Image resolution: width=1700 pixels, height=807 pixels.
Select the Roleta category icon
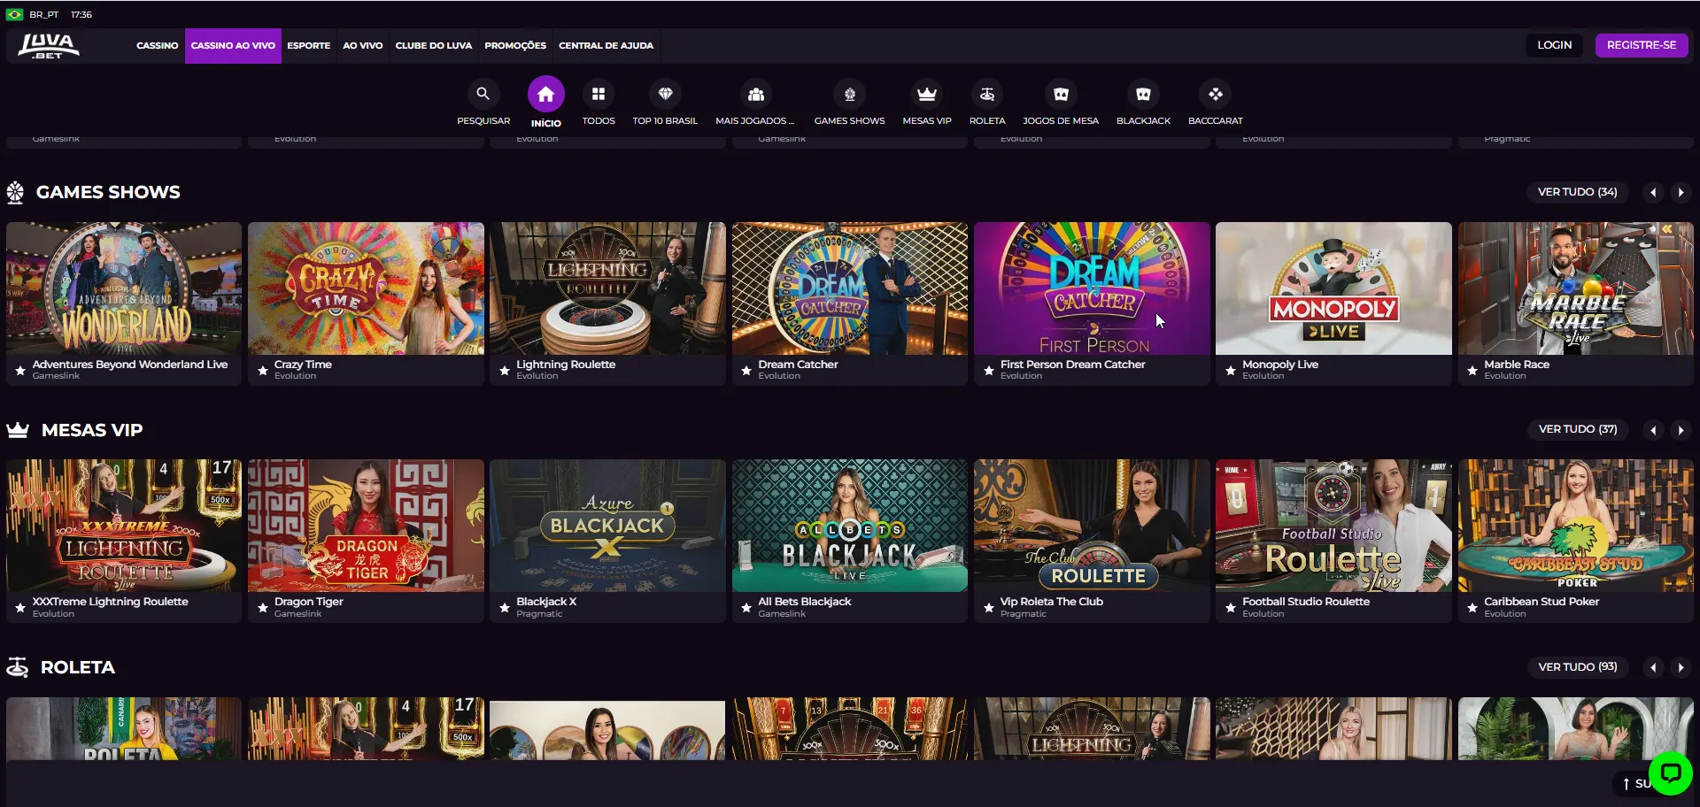(x=987, y=94)
